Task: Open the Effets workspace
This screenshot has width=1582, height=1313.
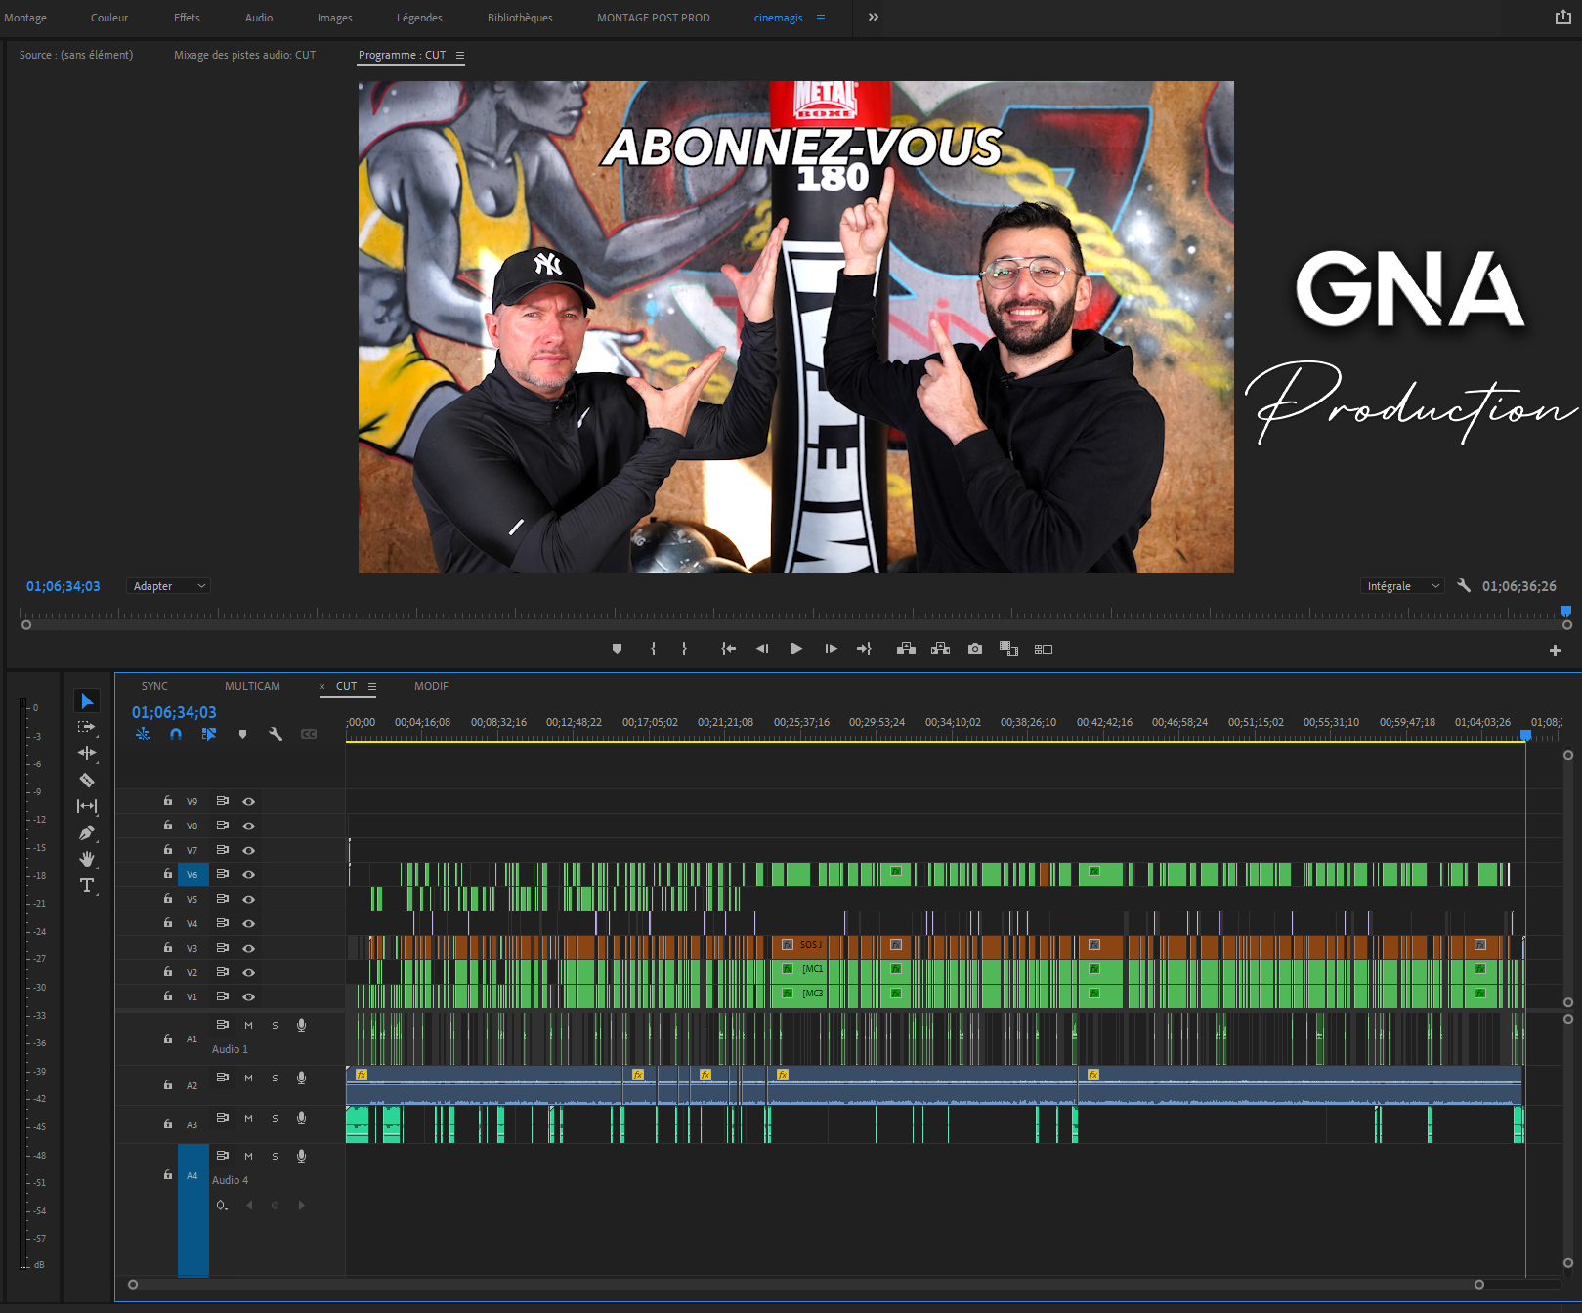Action: (187, 18)
